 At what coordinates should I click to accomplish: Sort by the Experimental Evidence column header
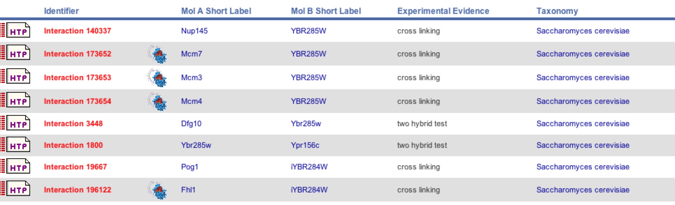[x=443, y=11]
